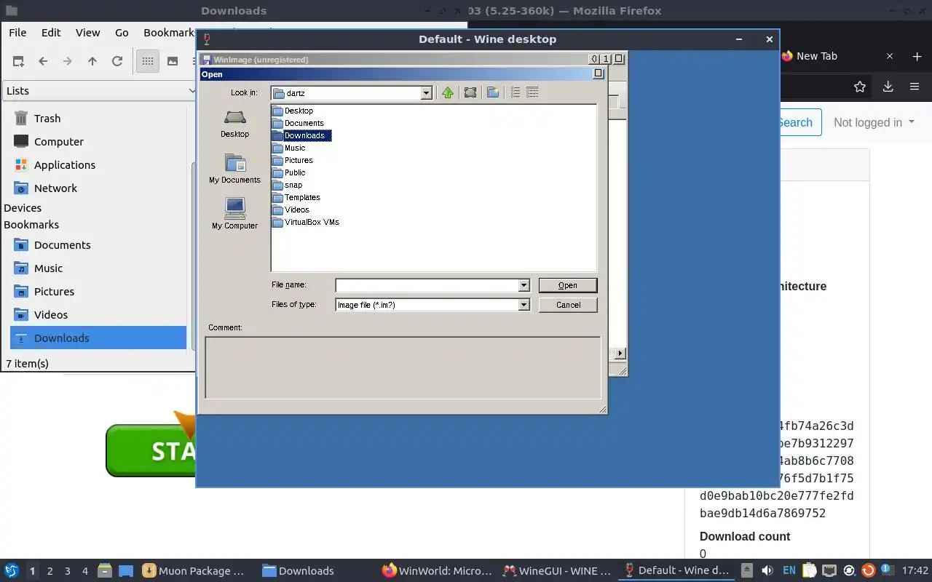The width and height of the screenshot is (932, 582).
Task: Select the Music folder in file list
Action: tap(289, 148)
